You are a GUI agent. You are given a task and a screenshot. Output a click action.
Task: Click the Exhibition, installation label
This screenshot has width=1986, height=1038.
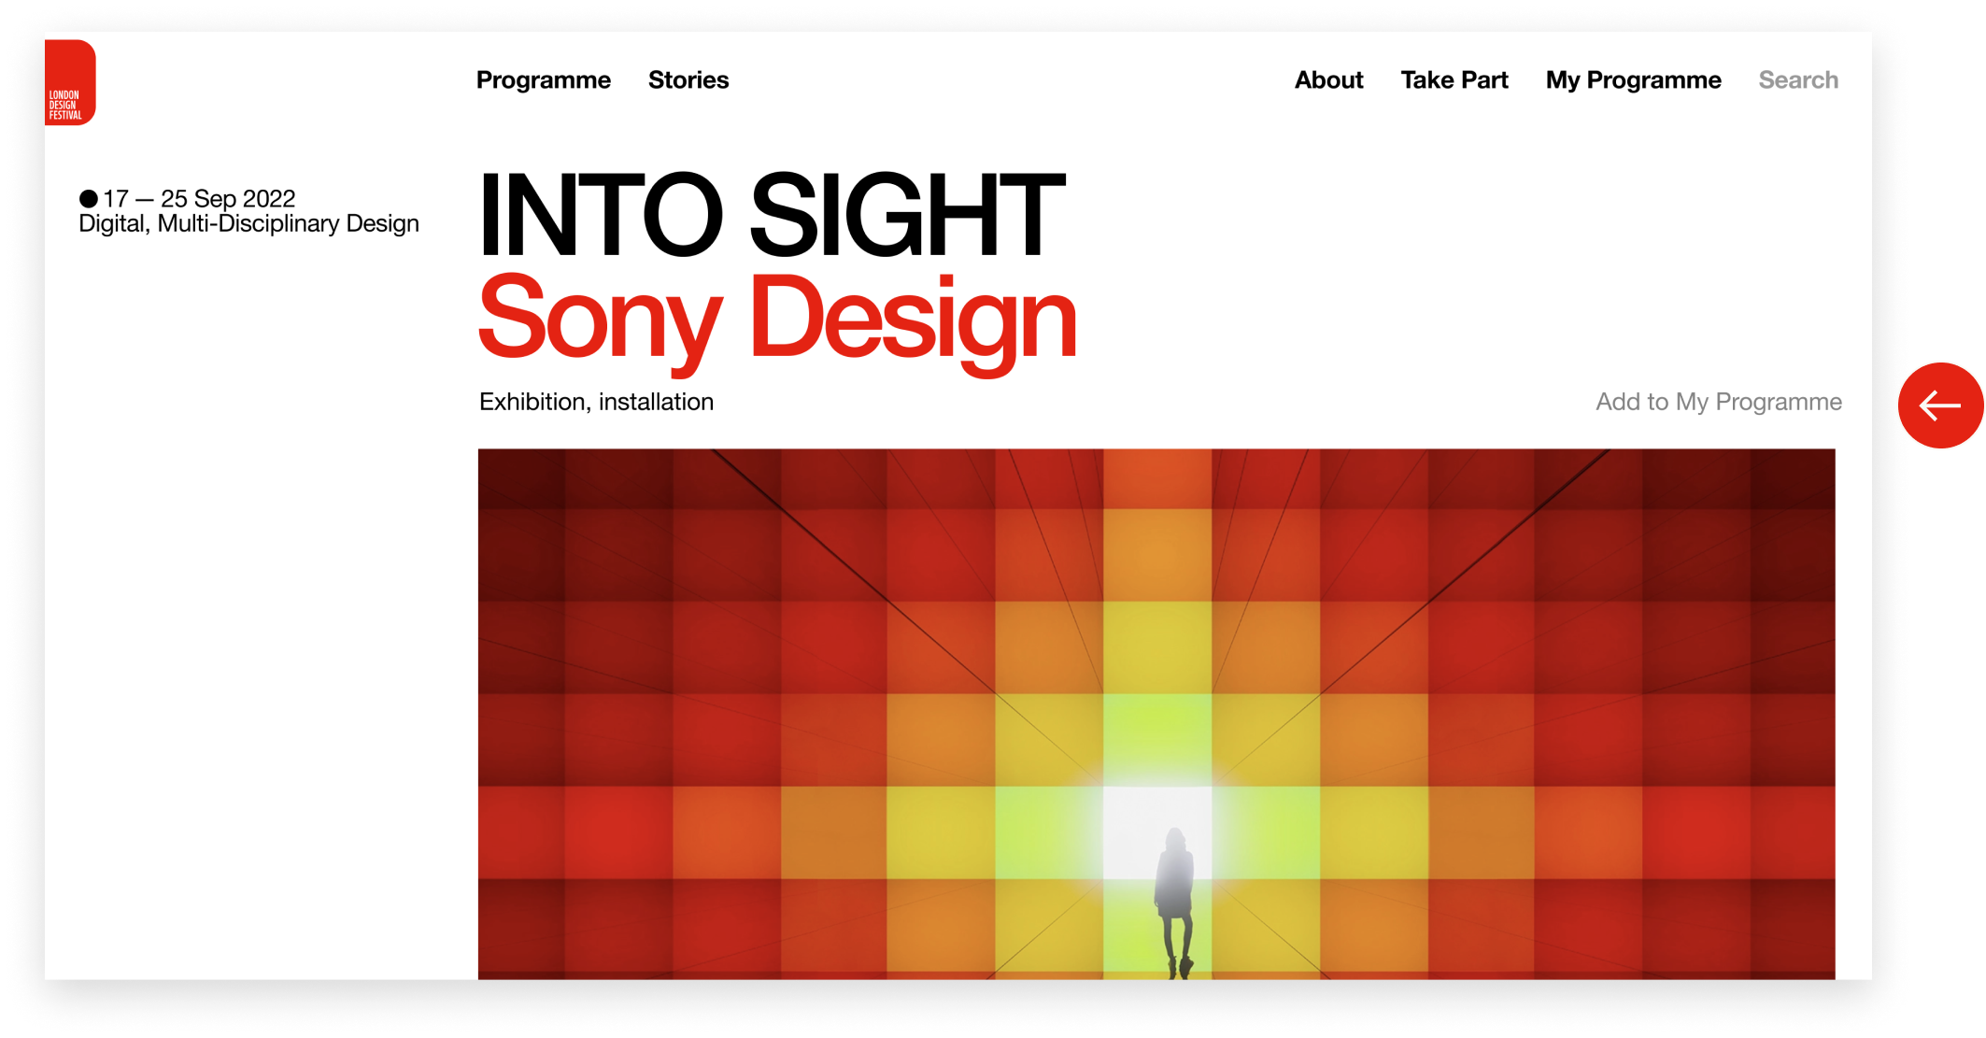coord(596,402)
